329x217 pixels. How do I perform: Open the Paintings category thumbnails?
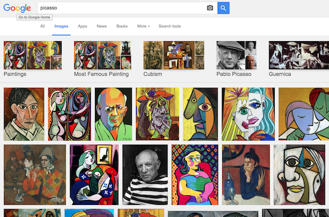33,55
